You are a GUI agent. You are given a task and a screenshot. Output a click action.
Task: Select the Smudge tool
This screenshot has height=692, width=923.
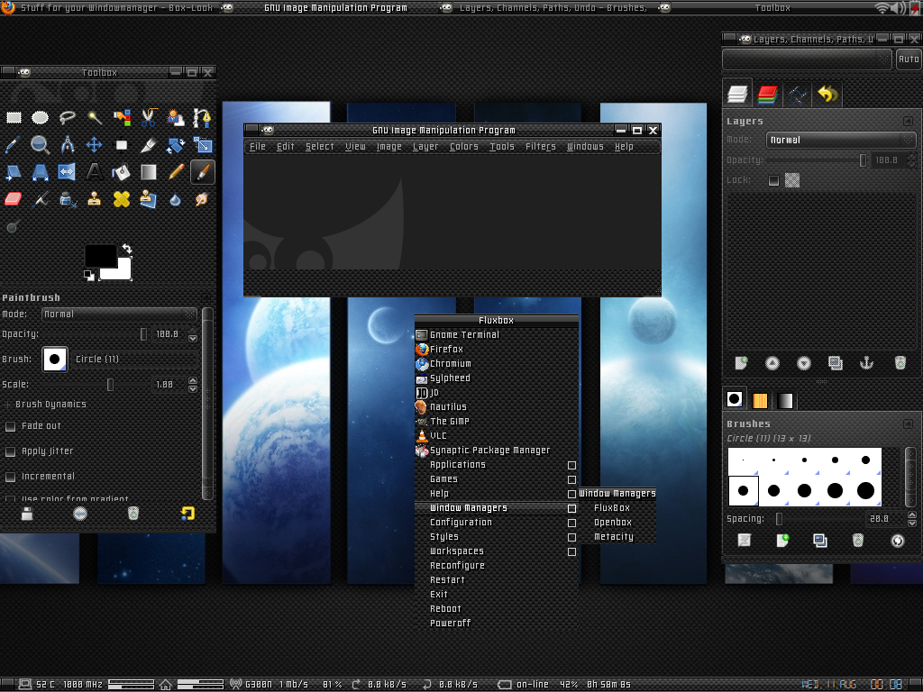203,199
